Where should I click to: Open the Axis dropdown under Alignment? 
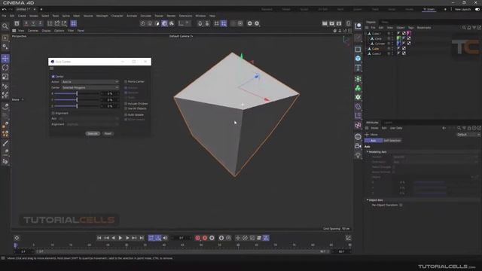(88, 118)
